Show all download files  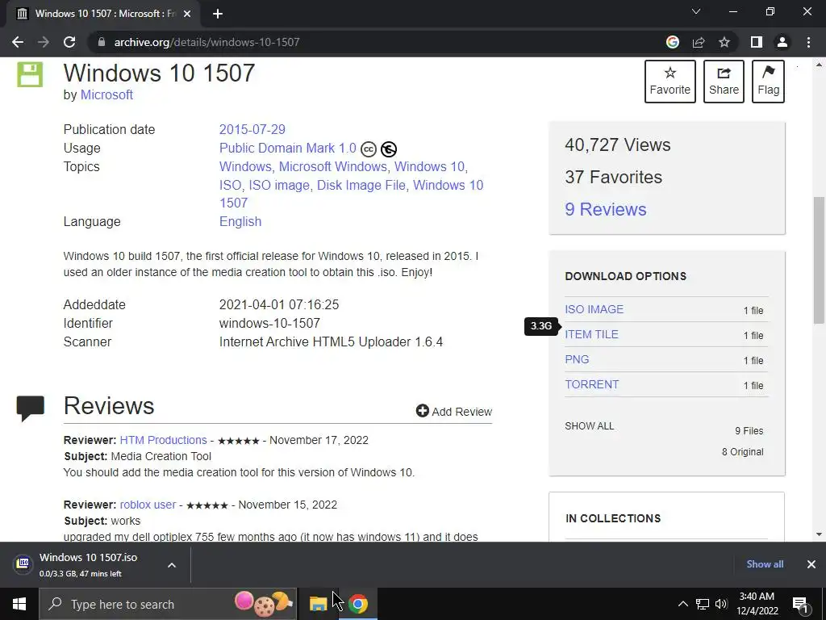coord(590,426)
